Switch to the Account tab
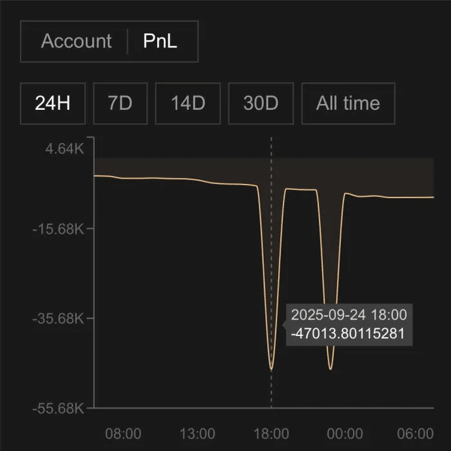451x451 pixels. click(x=76, y=41)
